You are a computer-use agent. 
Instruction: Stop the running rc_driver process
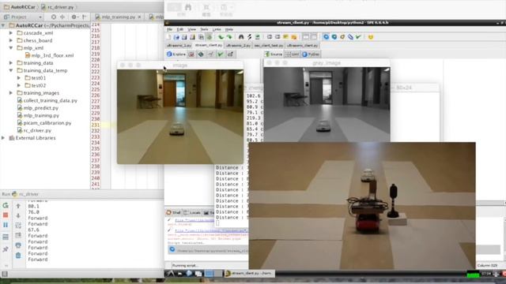[6, 215]
